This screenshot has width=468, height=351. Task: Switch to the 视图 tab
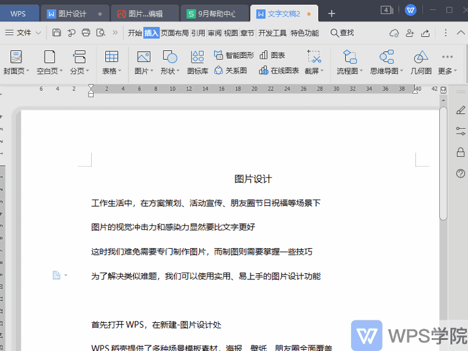(x=231, y=32)
